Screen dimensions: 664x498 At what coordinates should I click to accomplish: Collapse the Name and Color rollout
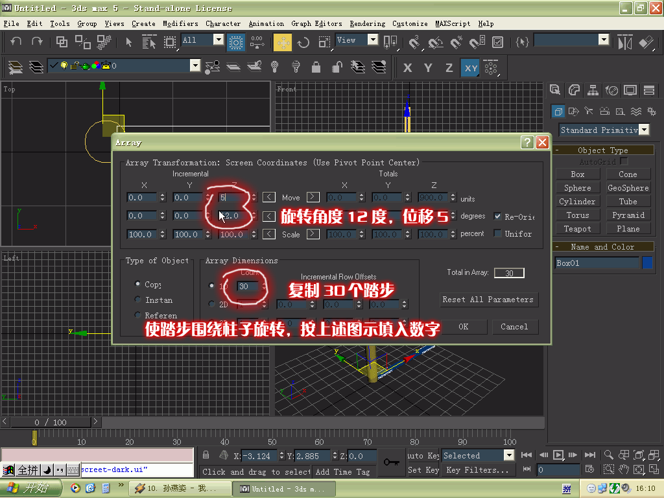click(x=603, y=246)
